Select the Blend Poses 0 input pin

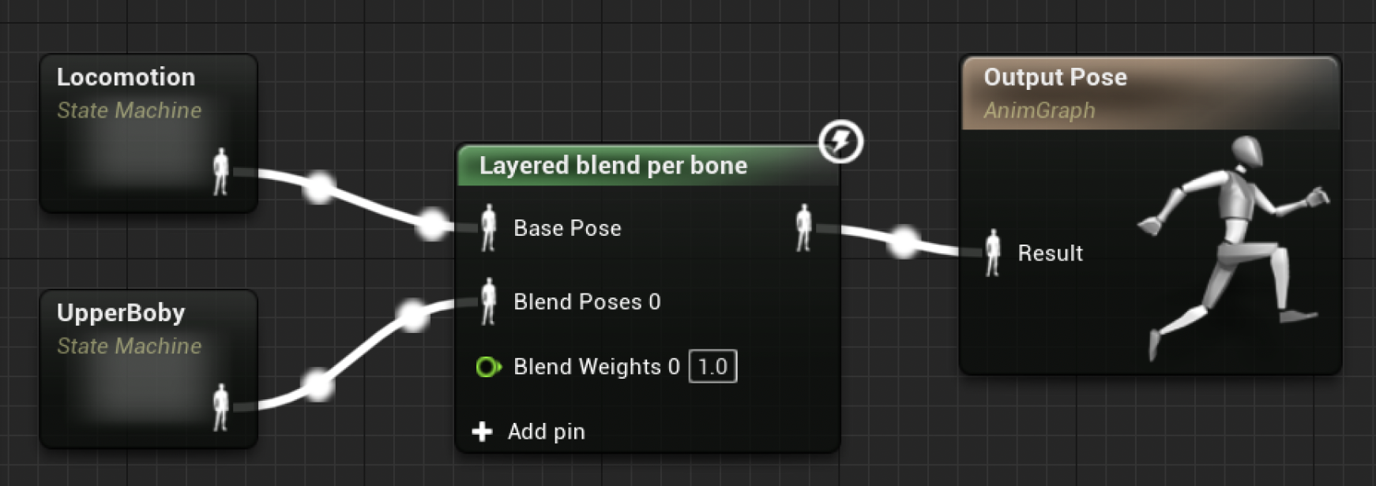(488, 301)
